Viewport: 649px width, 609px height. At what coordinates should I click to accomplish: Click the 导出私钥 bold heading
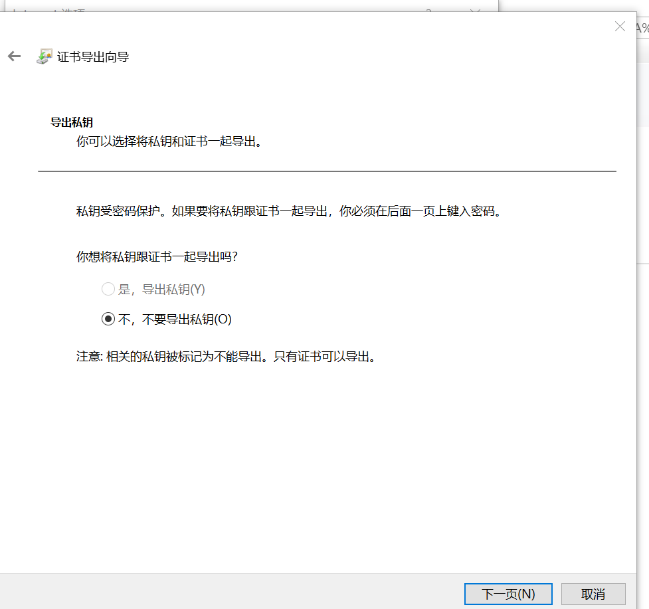coord(72,122)
